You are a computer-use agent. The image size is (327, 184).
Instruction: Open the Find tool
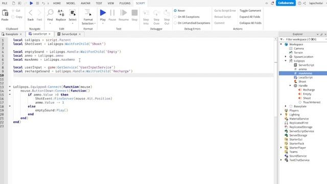click(50, 15)
